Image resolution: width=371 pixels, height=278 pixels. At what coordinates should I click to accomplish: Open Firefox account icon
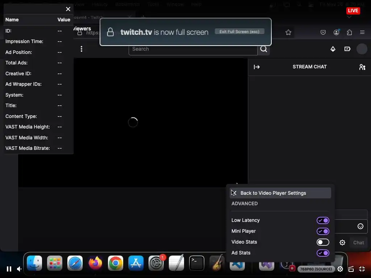click(337, 32)
